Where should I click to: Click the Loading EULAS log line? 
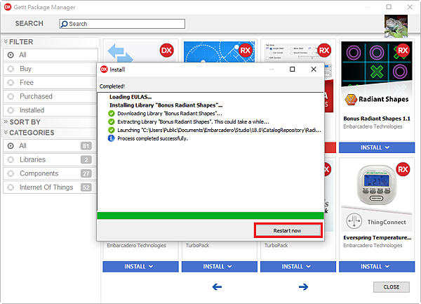131,97
